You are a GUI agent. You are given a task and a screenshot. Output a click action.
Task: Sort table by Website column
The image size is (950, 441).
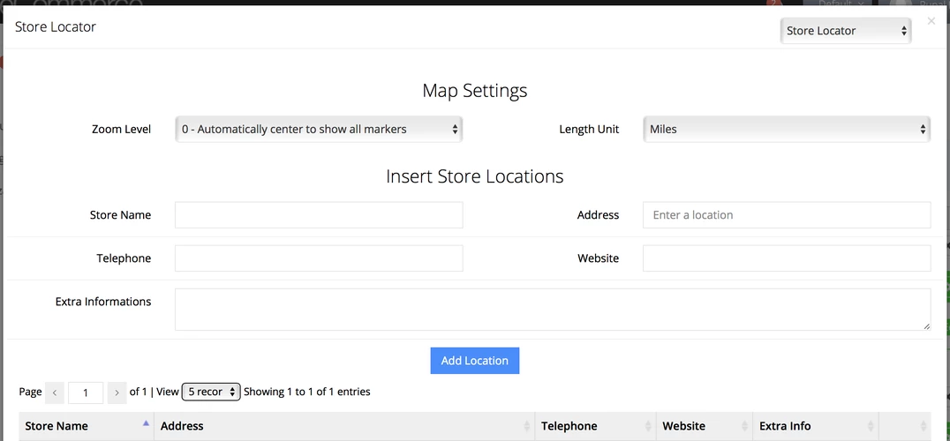[704, 426]
